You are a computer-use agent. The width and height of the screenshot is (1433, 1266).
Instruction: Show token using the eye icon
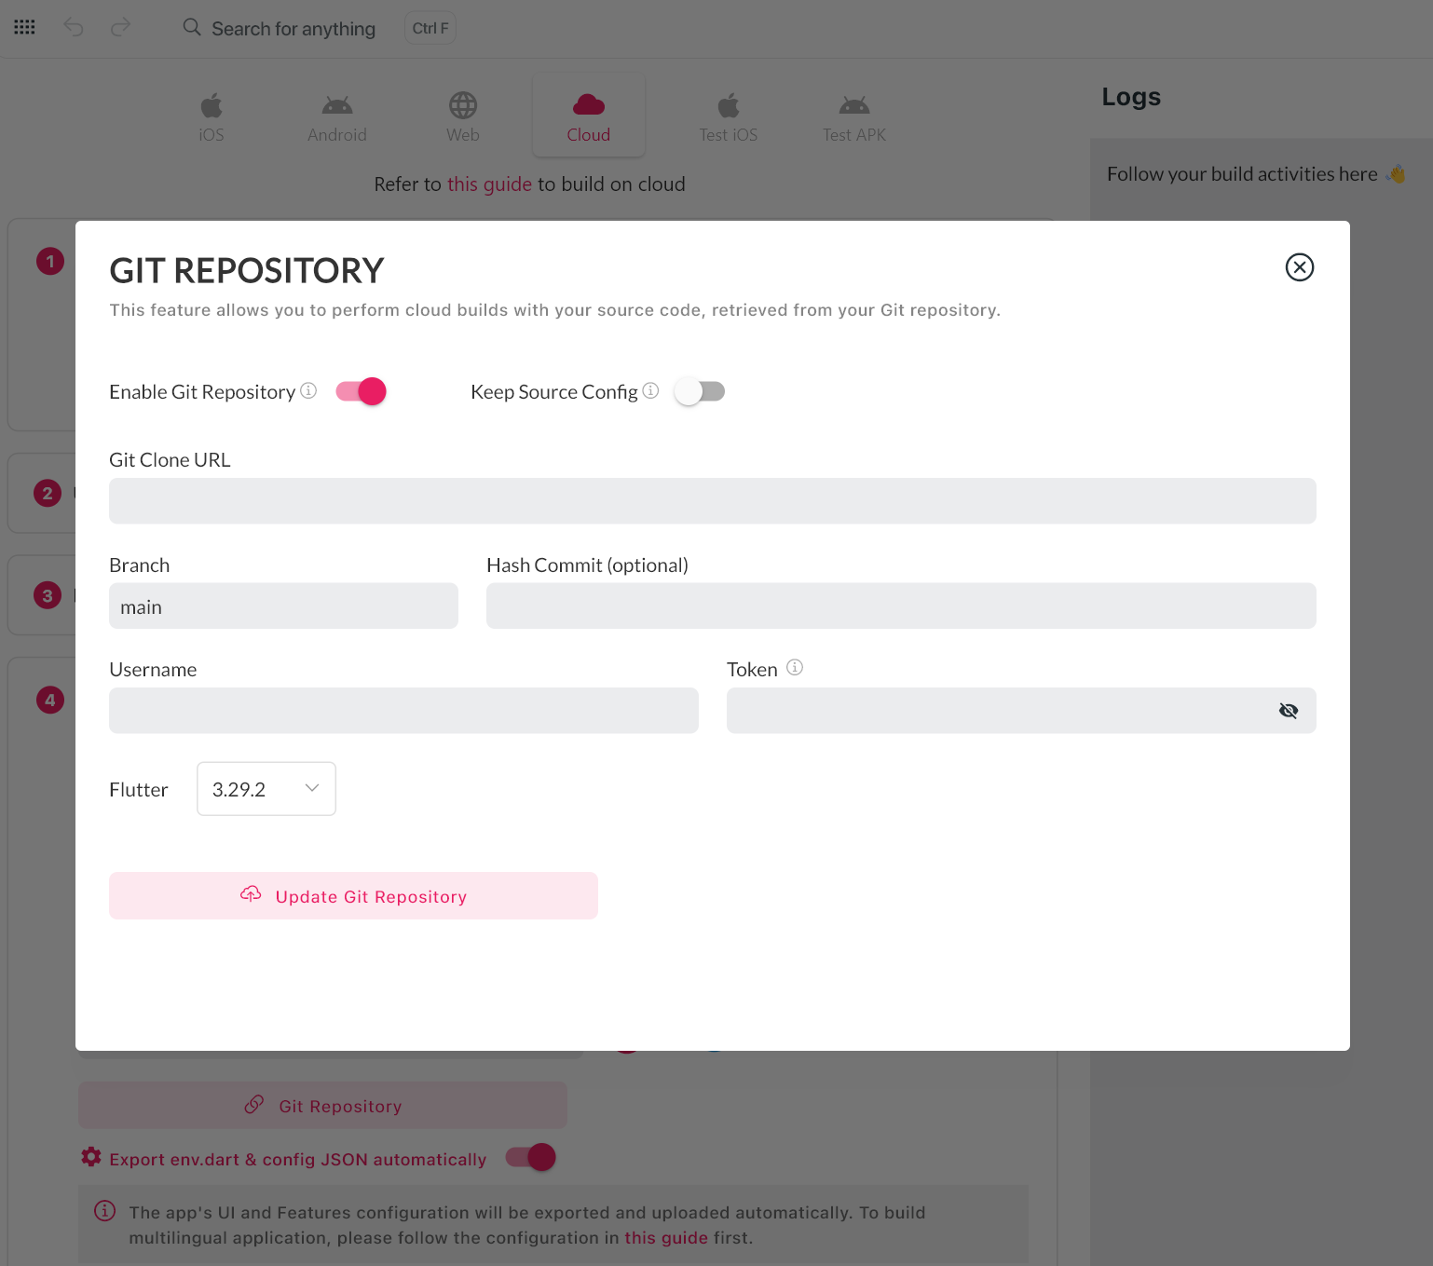pyautogui.click(x=1288, y=711)
